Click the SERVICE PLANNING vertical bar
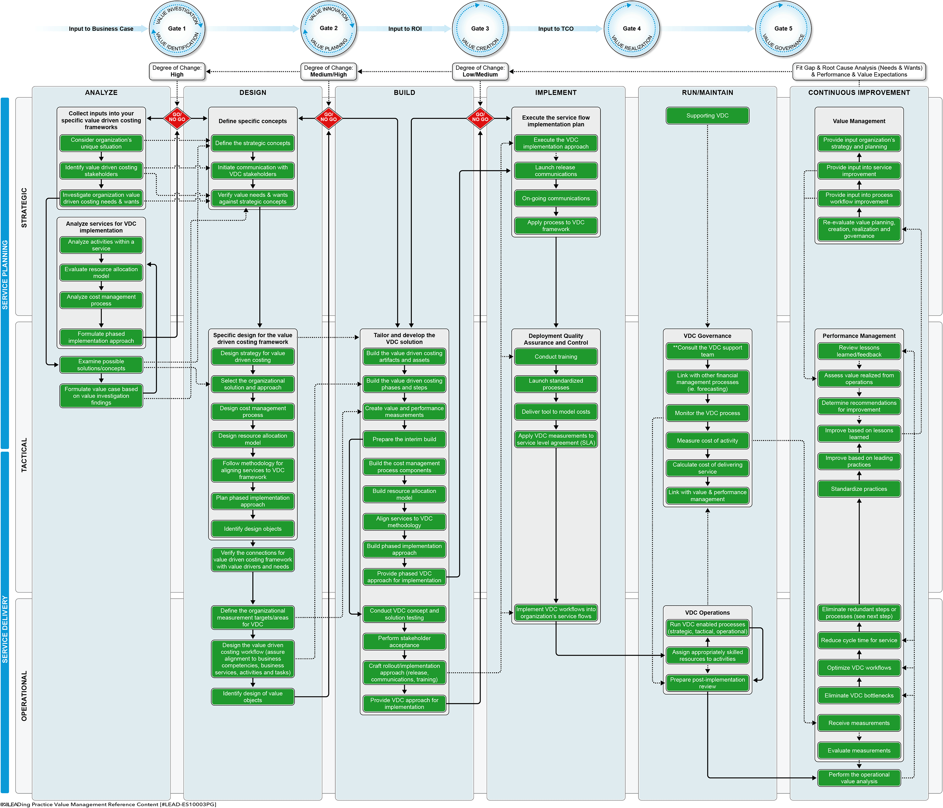 [x=5, y=273]
